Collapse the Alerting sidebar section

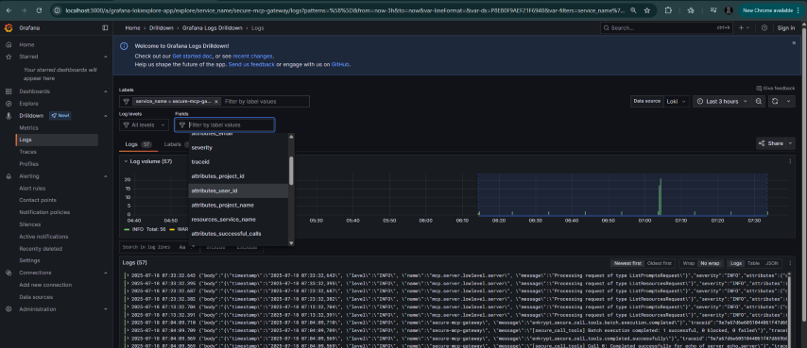[106, 176]
